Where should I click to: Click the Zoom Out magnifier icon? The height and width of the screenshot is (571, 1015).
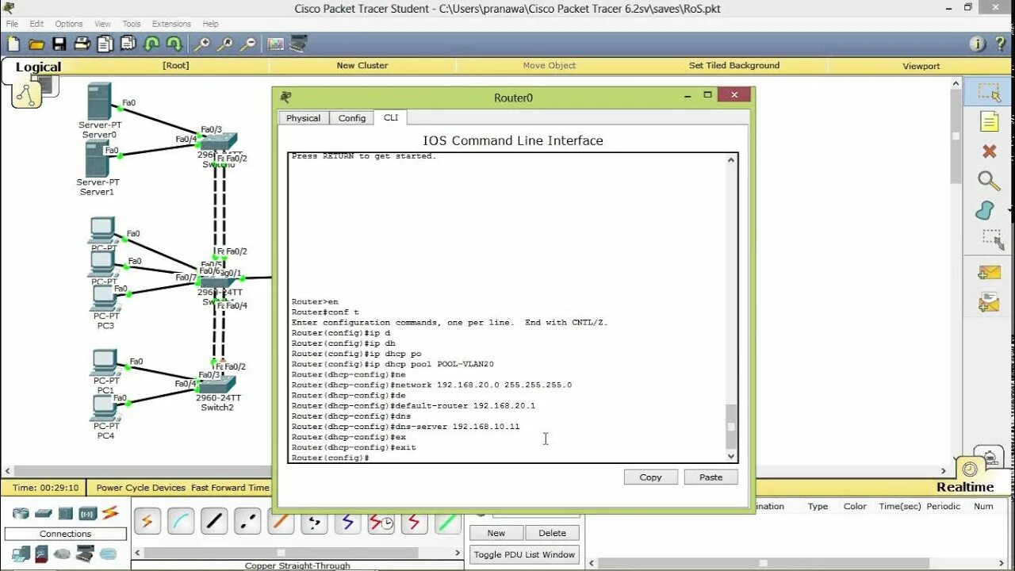(248, 44)
